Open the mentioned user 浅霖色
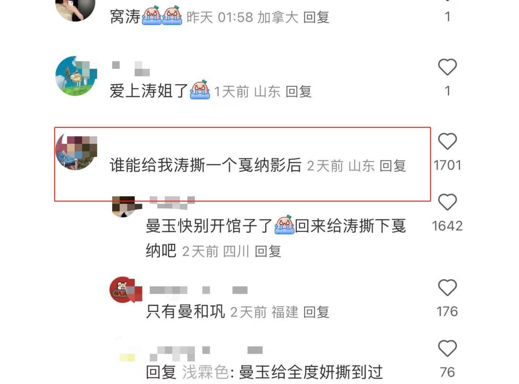519x384 pixels. click(206, 373)
